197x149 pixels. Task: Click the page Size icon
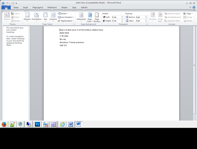45,17
